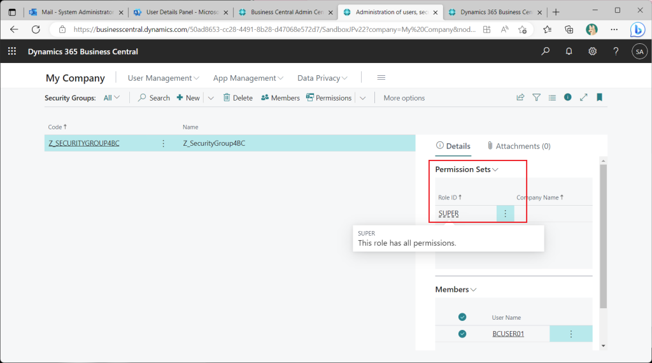The height and width of the screenshot is (363, 652).
Task: Open the settings gear in Business Central
Action: tap(592, 51)
